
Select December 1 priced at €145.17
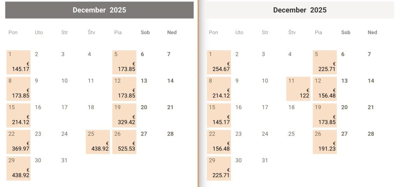(18, 62)
